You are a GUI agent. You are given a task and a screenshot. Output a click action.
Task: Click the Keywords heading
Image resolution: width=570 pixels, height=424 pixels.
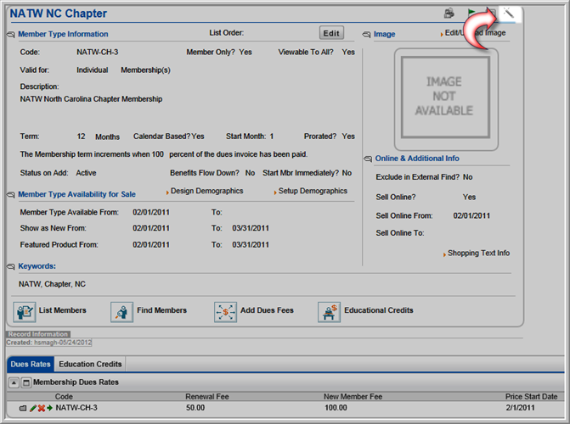(x=37, y=266)
